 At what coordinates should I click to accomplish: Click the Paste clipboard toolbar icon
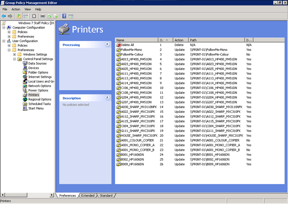pos(34,16)
